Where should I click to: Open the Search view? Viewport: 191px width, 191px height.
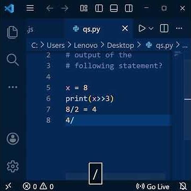pos(13,60)
